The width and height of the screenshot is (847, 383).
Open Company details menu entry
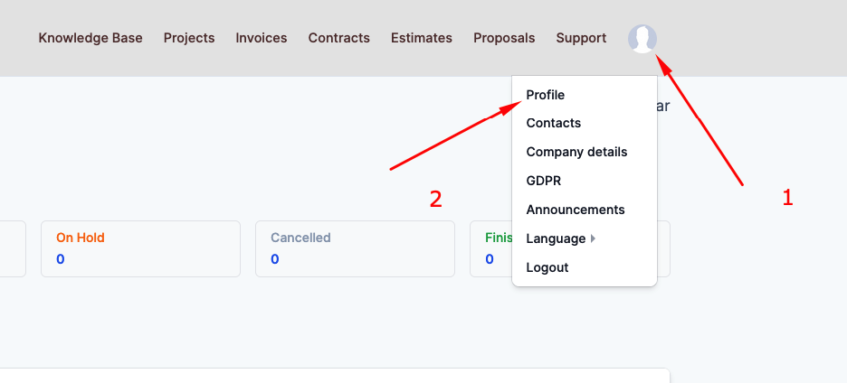[576, 152]
